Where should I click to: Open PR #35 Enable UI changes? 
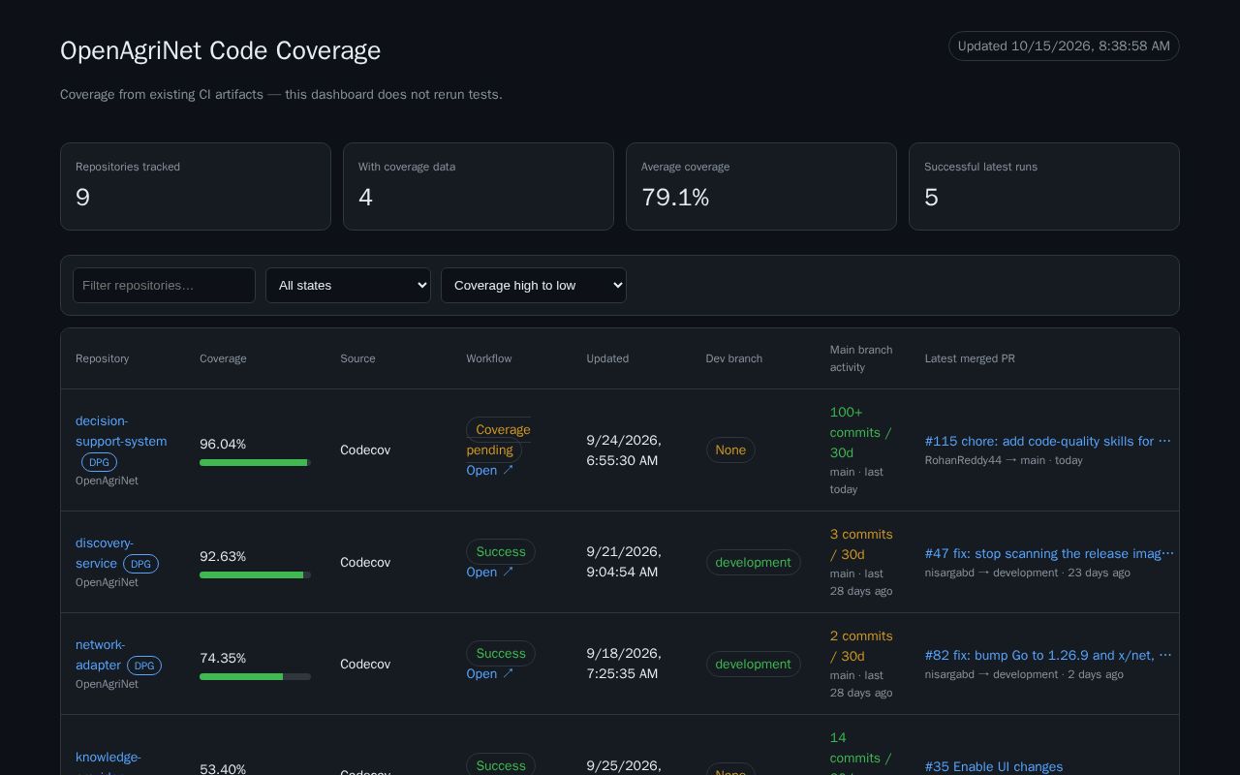coord(994,766)
